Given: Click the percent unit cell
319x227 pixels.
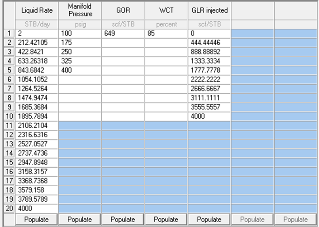Looking at the screenshot, I should point(166,25).
